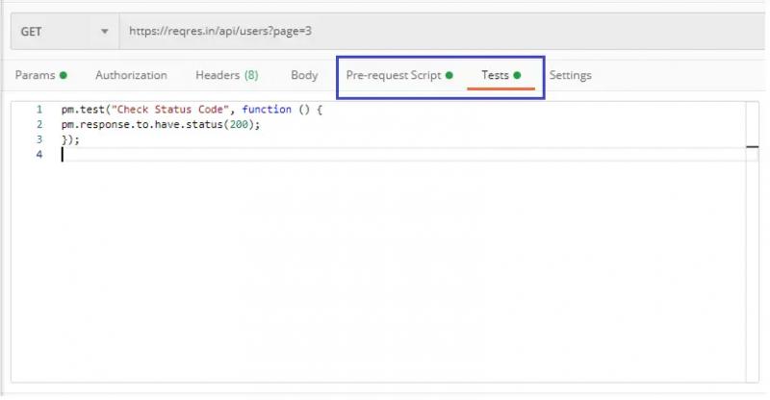Click the editor's vertical scrollbar strip
The height and width of the screenshot is (400, 770).
pos(752,241)
